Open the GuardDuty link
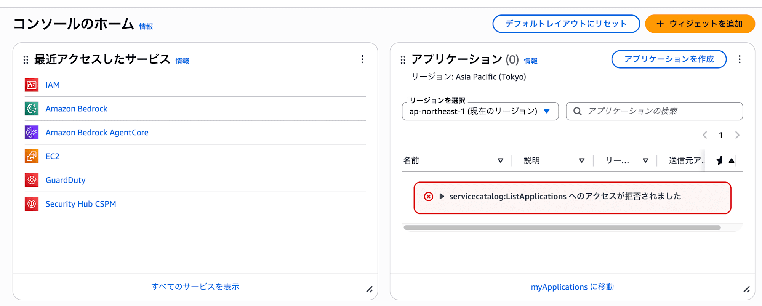This screenshot has height=306, width=762. click(66, 180)
